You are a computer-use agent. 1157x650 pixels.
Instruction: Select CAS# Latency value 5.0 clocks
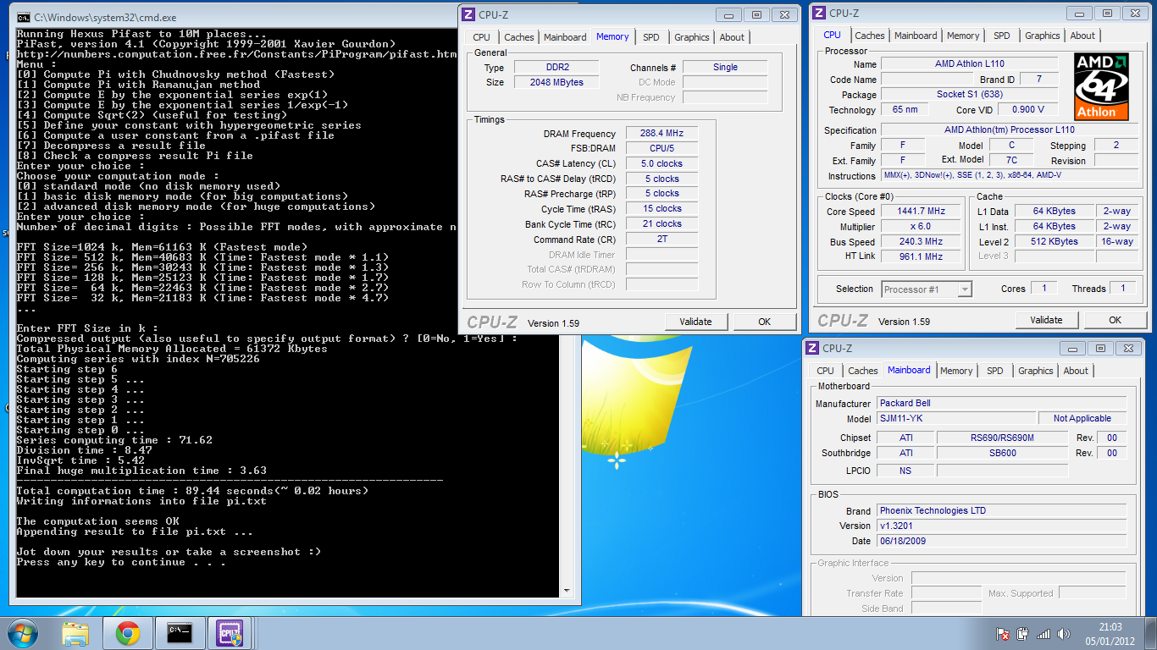click(x=662, y=164)
